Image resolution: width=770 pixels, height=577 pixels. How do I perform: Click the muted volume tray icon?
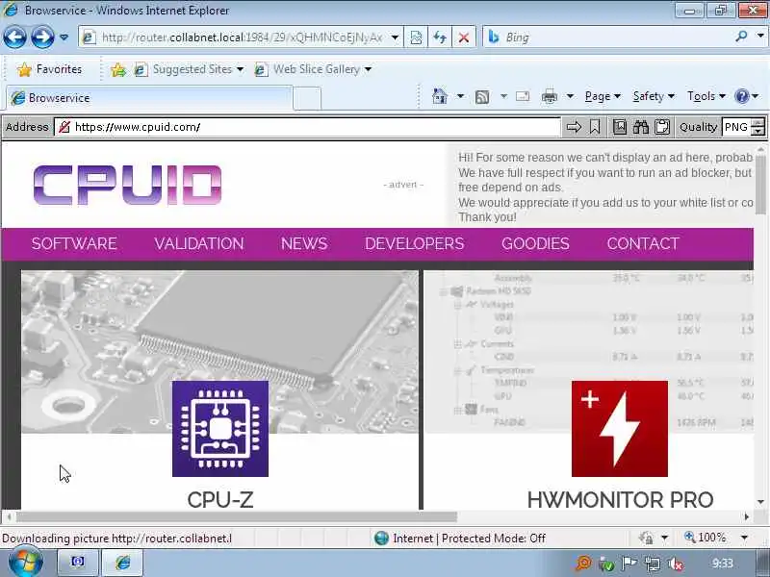pyautogui.click(x=676, y=564)
